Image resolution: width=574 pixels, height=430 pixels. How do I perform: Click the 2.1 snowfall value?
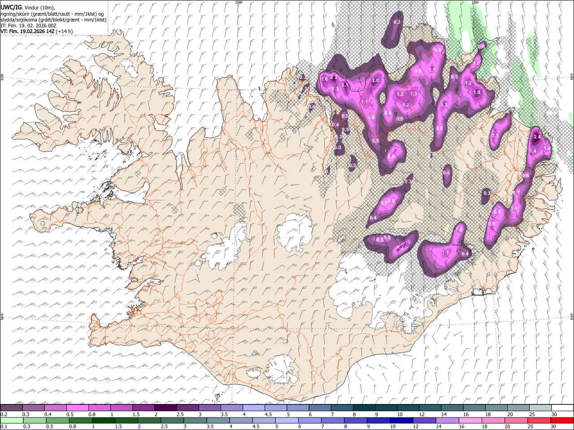pyautogui.click(x=345, y=85)
